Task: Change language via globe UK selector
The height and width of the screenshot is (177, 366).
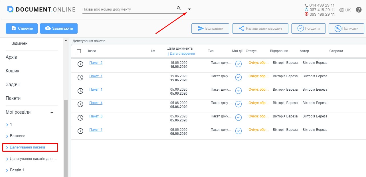Action: (x=345, y=10)
